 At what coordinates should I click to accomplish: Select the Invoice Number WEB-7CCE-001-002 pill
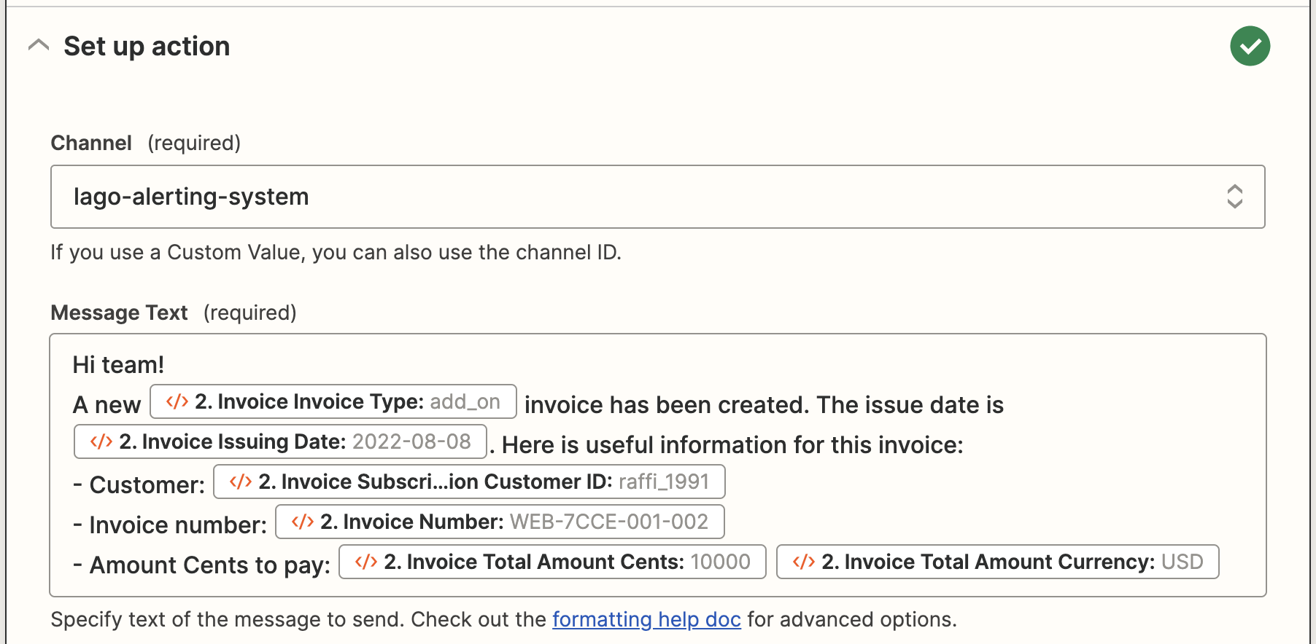click(500, 522)
